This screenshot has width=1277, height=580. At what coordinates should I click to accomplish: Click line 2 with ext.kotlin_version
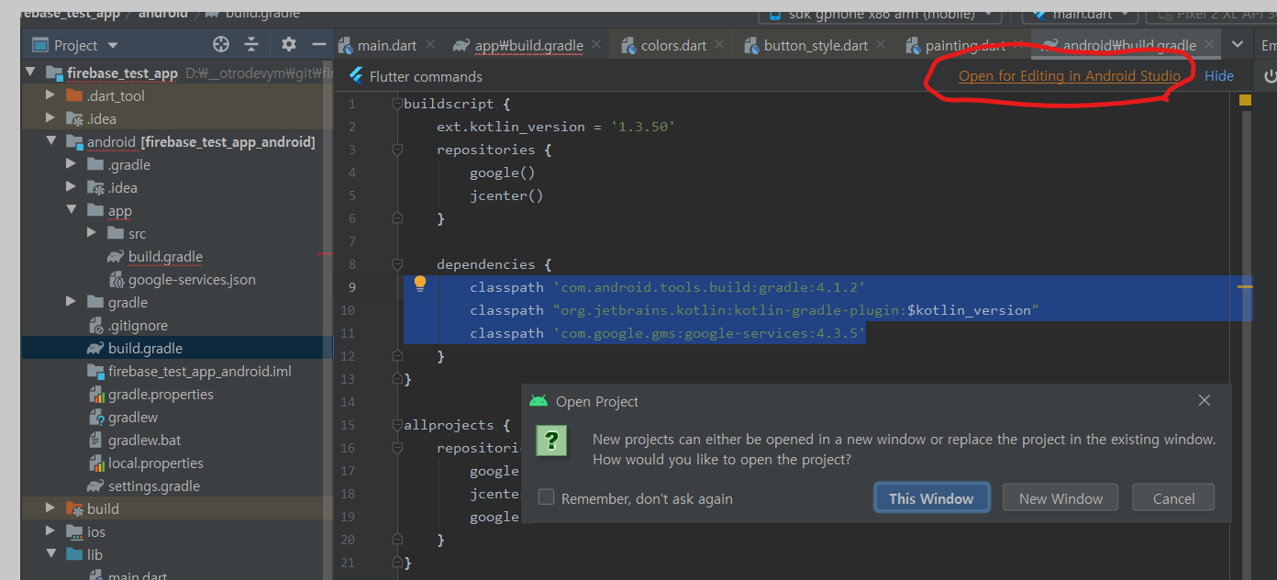click(x=556, y=127)
